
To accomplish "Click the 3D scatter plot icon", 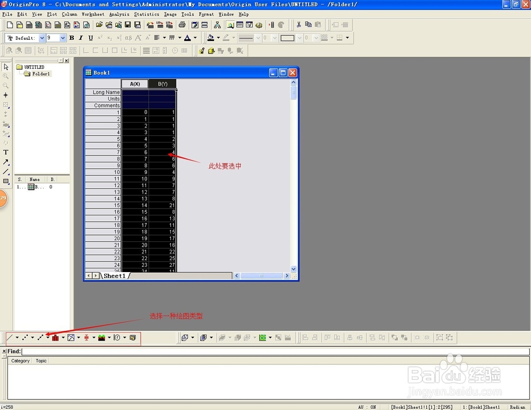I will (185, 337).
